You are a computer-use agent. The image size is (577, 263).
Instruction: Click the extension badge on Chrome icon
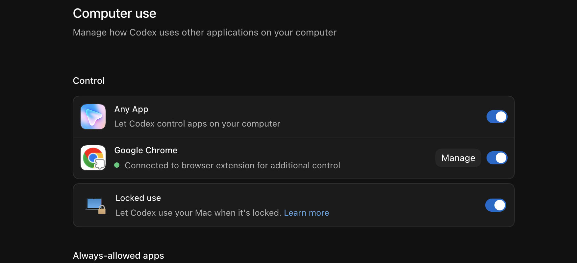(x=100, y=164)
